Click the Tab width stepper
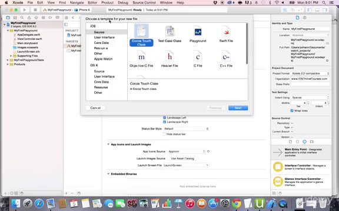Image resolution: width=339 pixels, height=211 pixels. pyautogui.click(x=308, y=103)
